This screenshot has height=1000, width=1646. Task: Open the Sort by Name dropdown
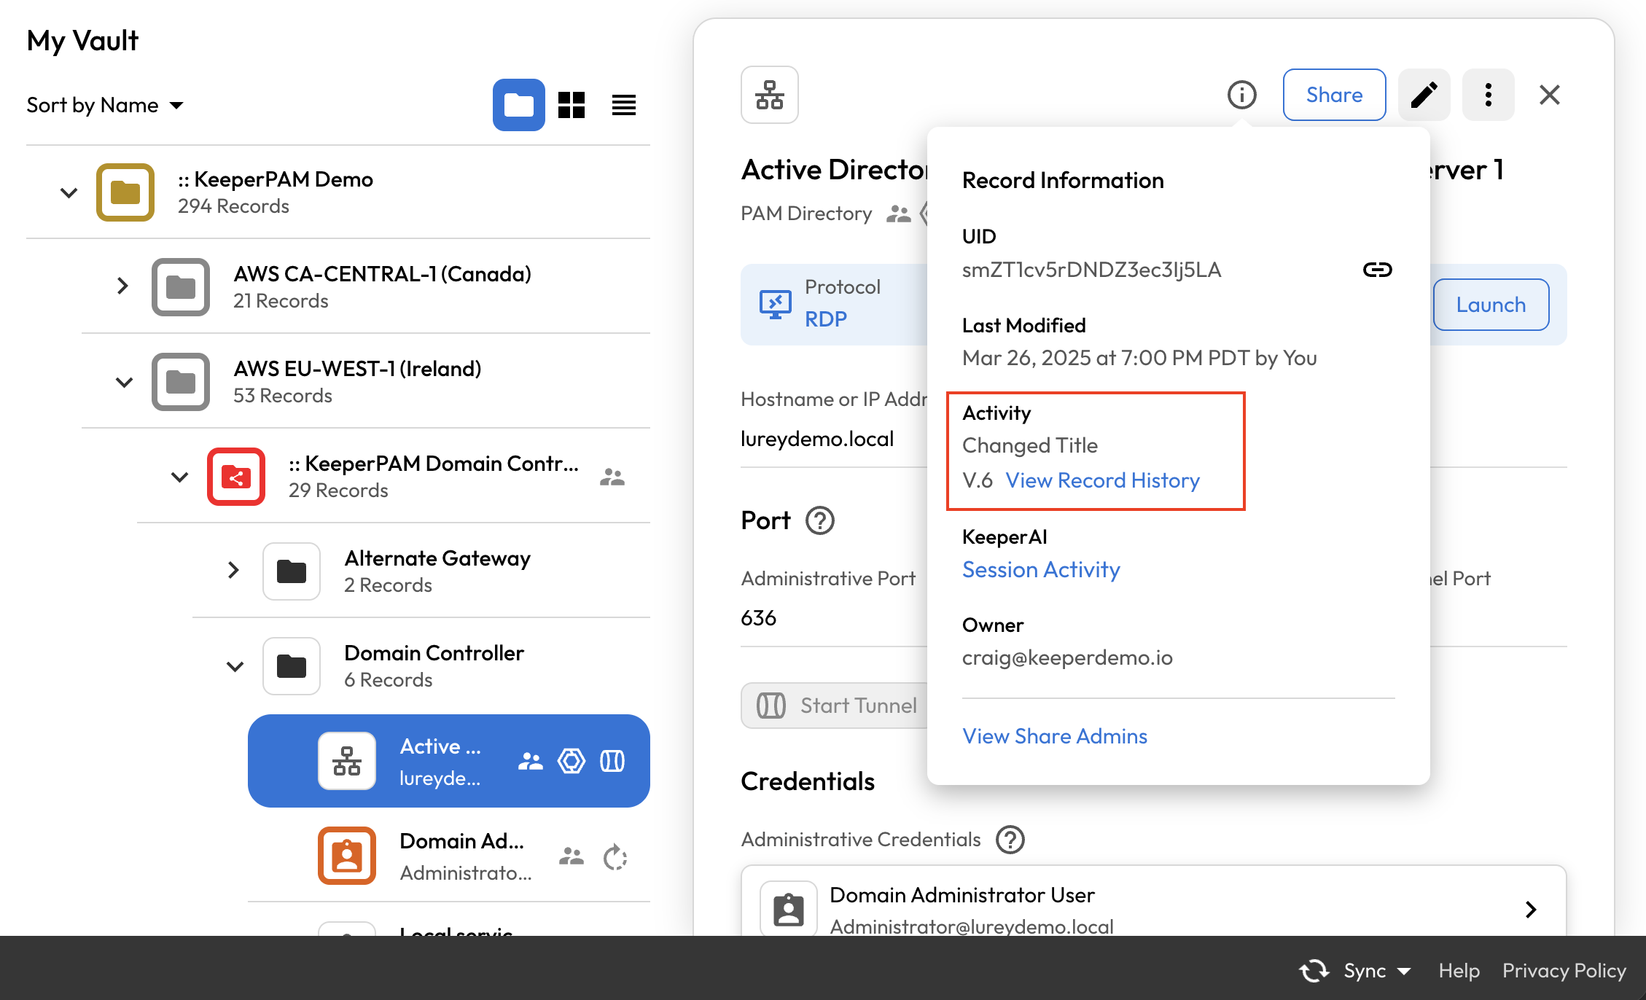(x=105, y=105)
